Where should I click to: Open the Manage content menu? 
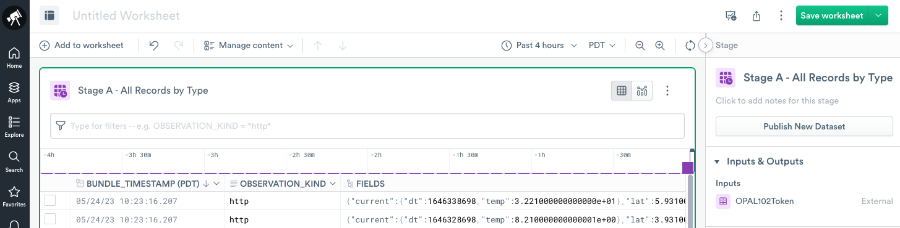tap(248, 46)
